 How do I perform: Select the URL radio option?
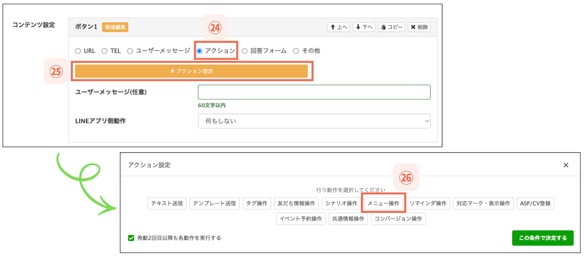[78, 51]
